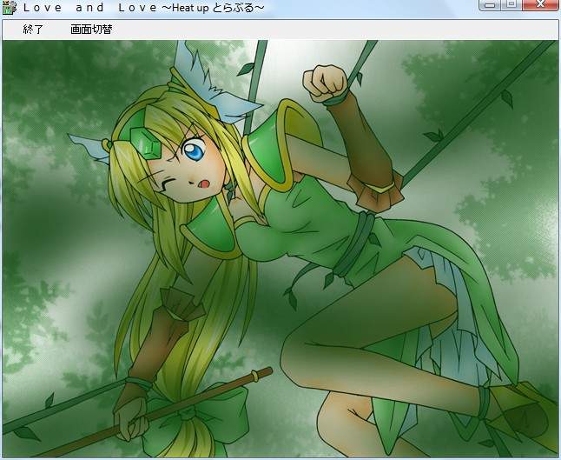Click the application icon in the title bar
The width and height of the screenshot is (561, 460).
click(9, 7)
